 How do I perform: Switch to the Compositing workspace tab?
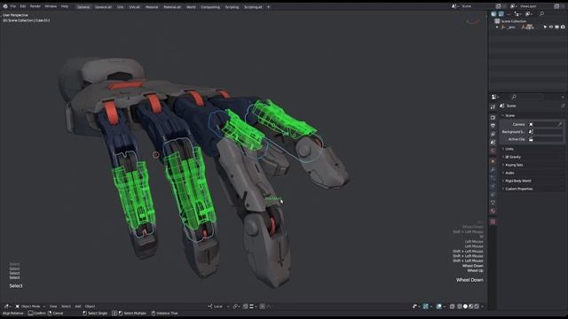coord(210,7)
